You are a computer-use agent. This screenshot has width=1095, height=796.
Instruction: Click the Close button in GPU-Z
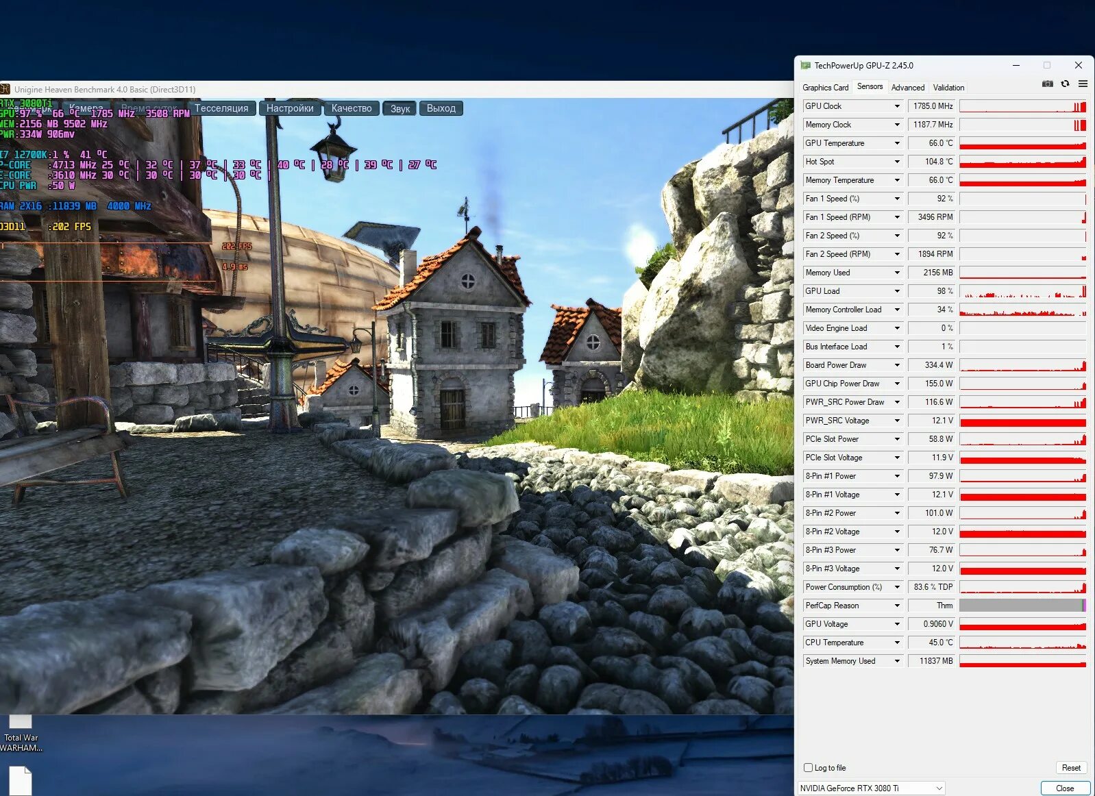[1065, 788]
